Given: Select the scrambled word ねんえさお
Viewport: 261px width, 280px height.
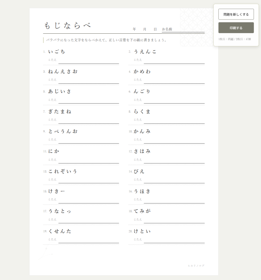Looking at the screenshot, I should click(x=63, y=72).
